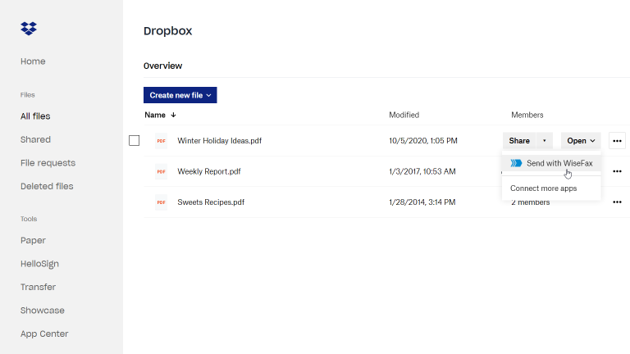The image size is (630, 354).
Task: Click the Share button for Winter Holiday Ideas
Action: point(519,141)
